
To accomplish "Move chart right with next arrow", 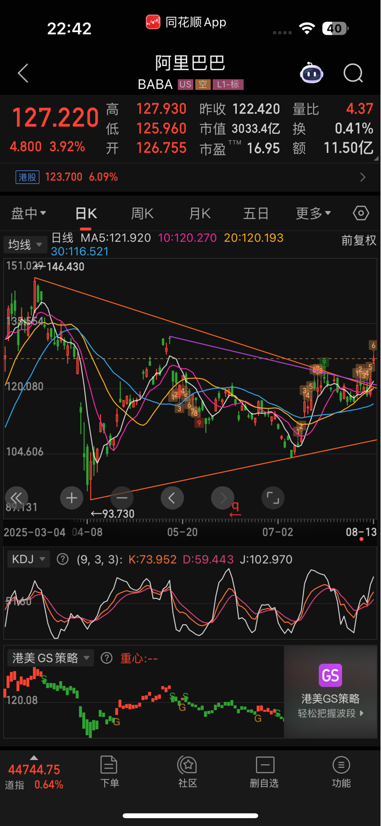I will click(222, 498).
